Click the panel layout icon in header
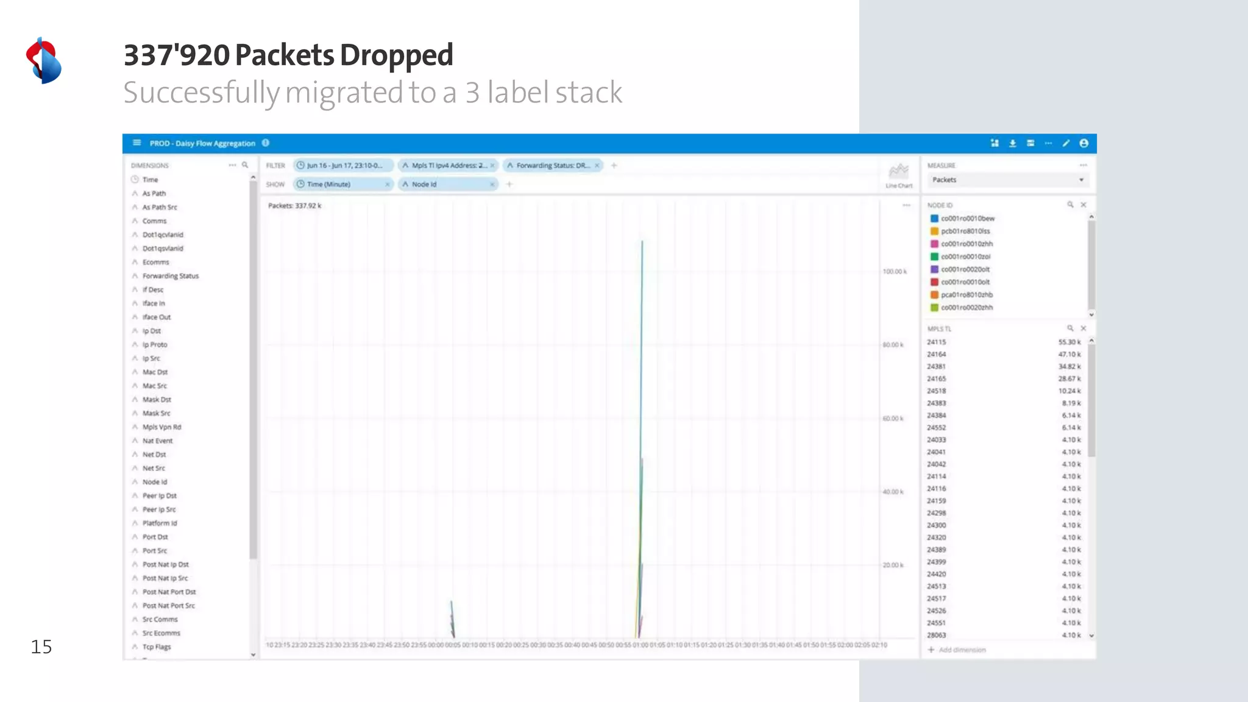Screen dimensions: 1248x702 [x=1030, y=143]
